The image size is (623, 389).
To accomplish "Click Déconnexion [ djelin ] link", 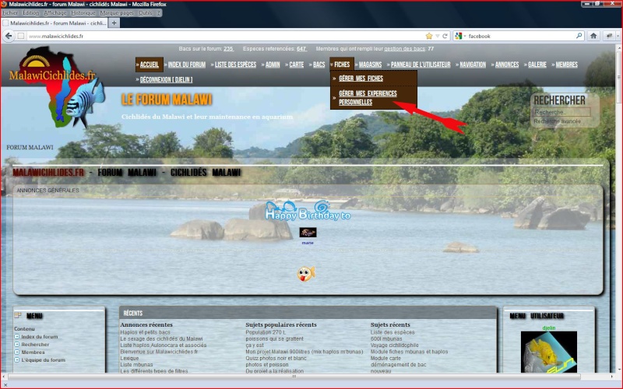I will click(166, 80).
